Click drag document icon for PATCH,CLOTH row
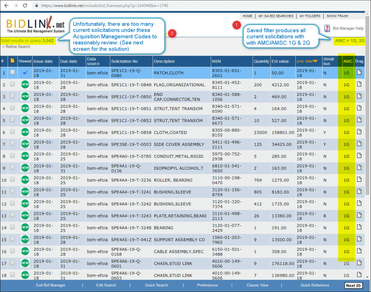Viewport: 371px width, 292px height. (x=359, y=72)
